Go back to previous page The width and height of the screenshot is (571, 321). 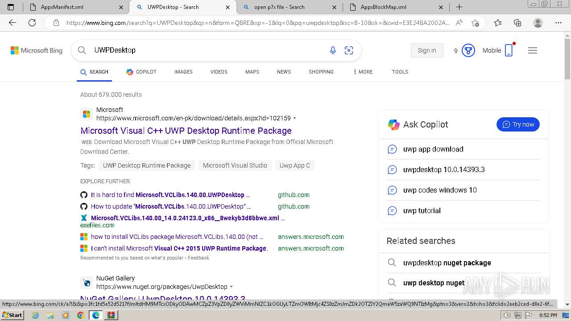pyautogui.click(x=12, y=23)
